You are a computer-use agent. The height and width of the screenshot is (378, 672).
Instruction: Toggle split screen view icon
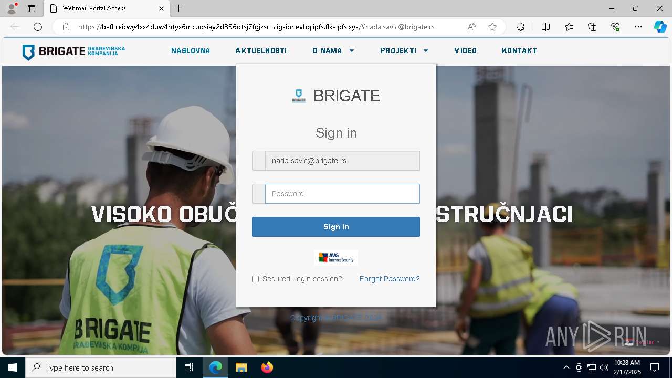point(545,27)
